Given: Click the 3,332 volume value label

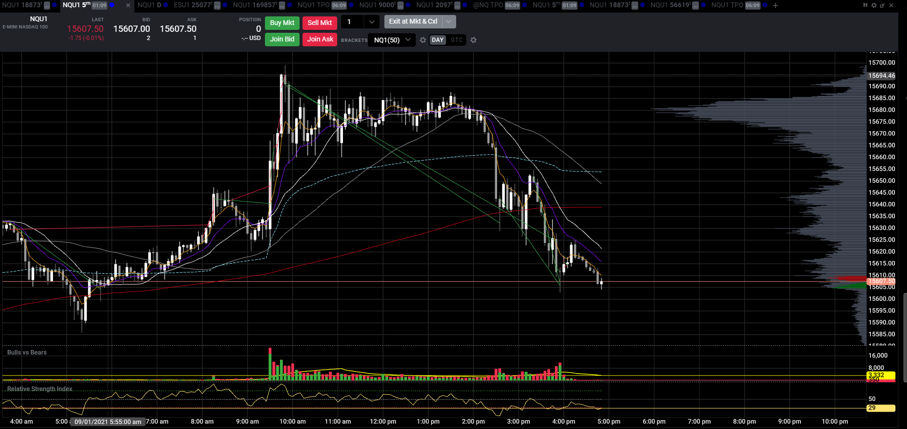Looking at the screenshot, I should 881,375.
